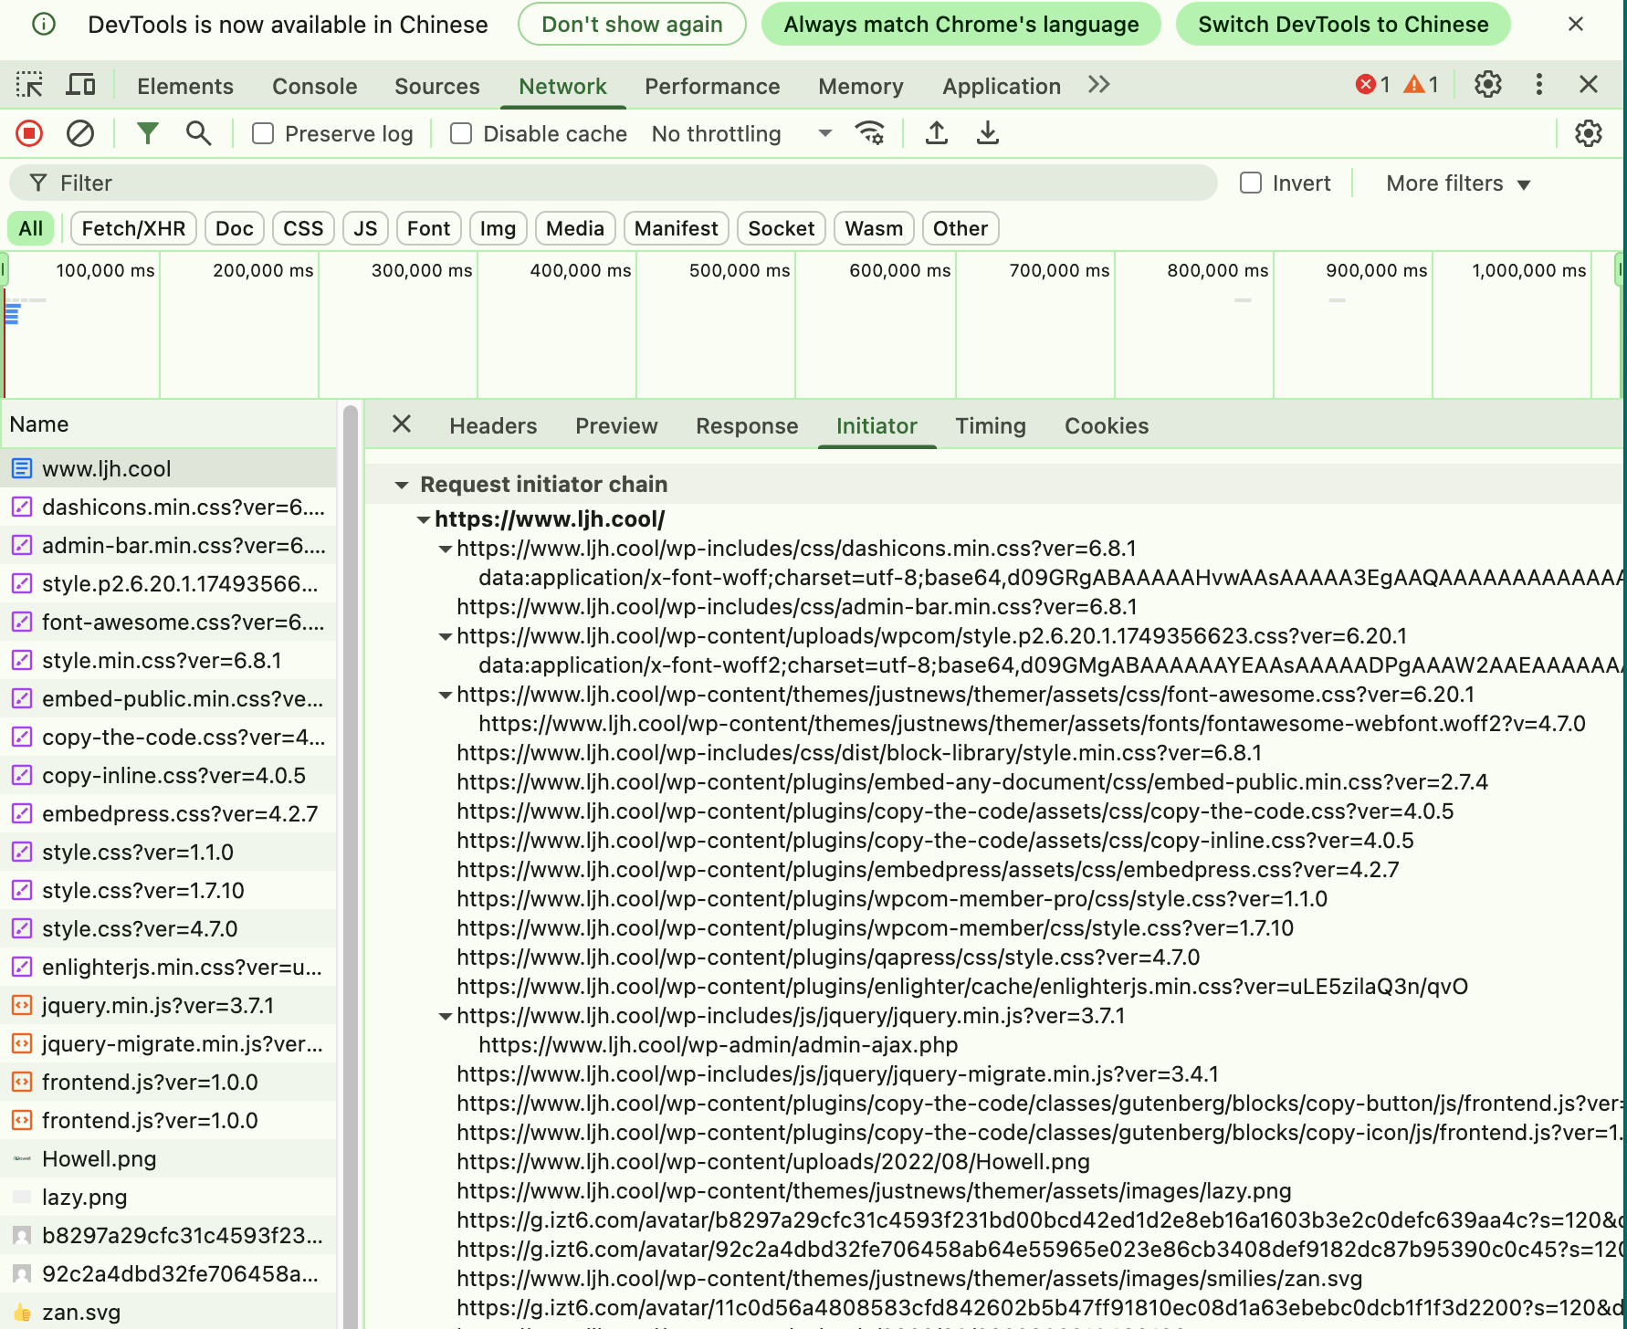Collapse the https://www.ljh.cool/ root node
The image size is (1627, 1329).
(x=423, y=519)
